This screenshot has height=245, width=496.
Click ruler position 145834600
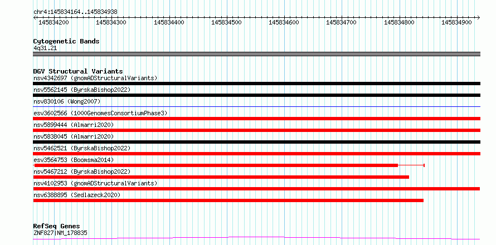pos(284,22)
